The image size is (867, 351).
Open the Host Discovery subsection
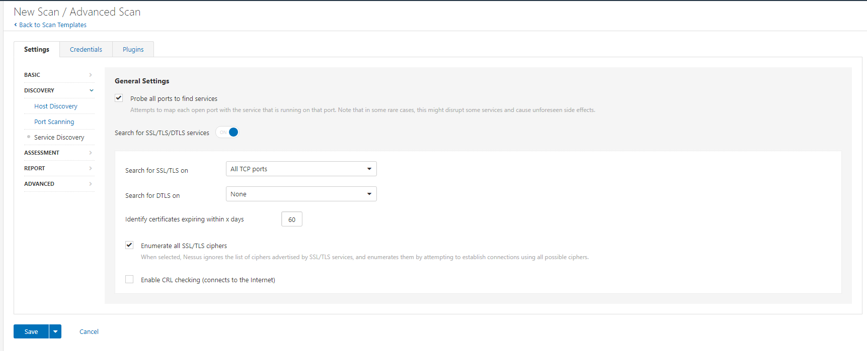pyautogui.click(x=56, y=106)
